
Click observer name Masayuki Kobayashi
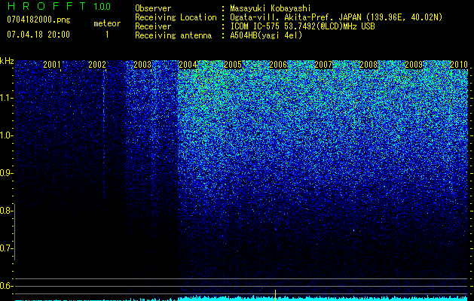[x=271, y=8]
